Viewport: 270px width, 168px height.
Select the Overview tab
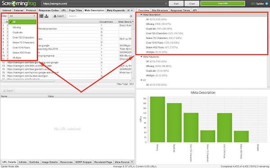click(144, 10)
